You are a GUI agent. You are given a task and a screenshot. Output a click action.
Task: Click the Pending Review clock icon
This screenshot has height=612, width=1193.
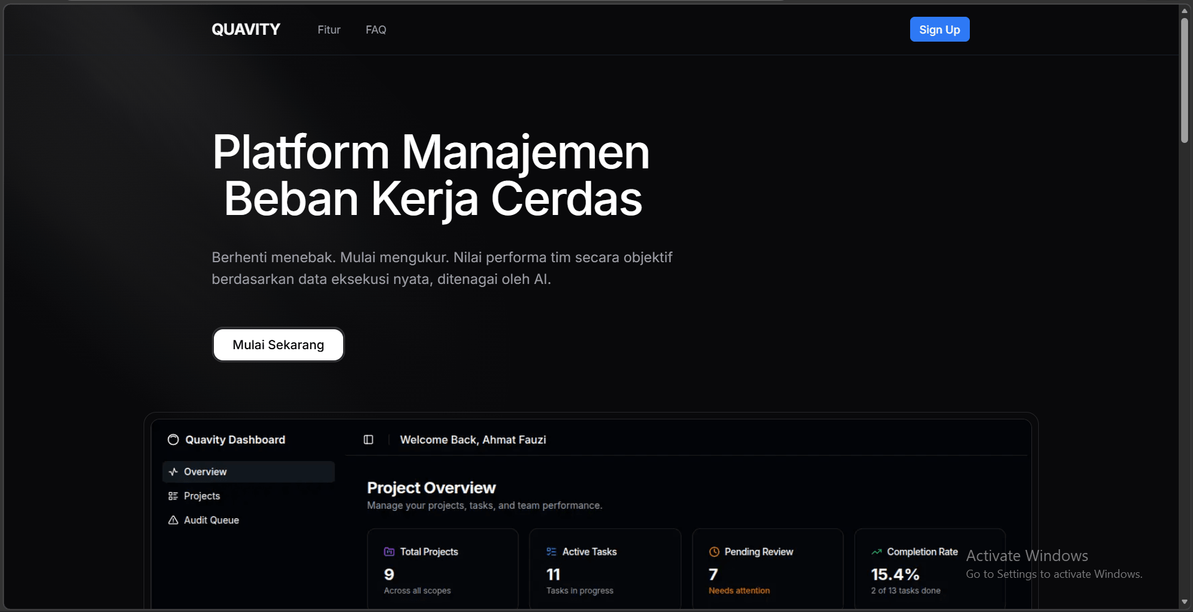point(714,552)
